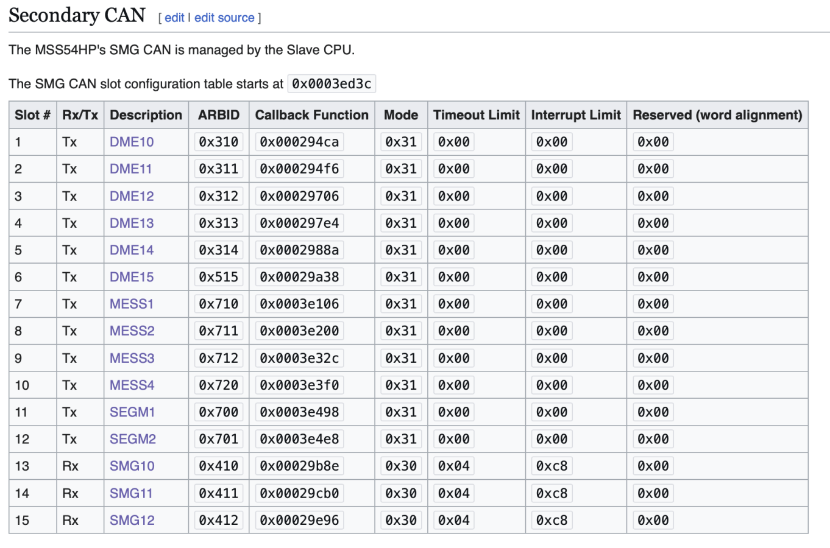The width and height of the screenshot is (830, 548).
Task: Select the ARBID value 0x515 for DME15
Action: pos(219,276)
